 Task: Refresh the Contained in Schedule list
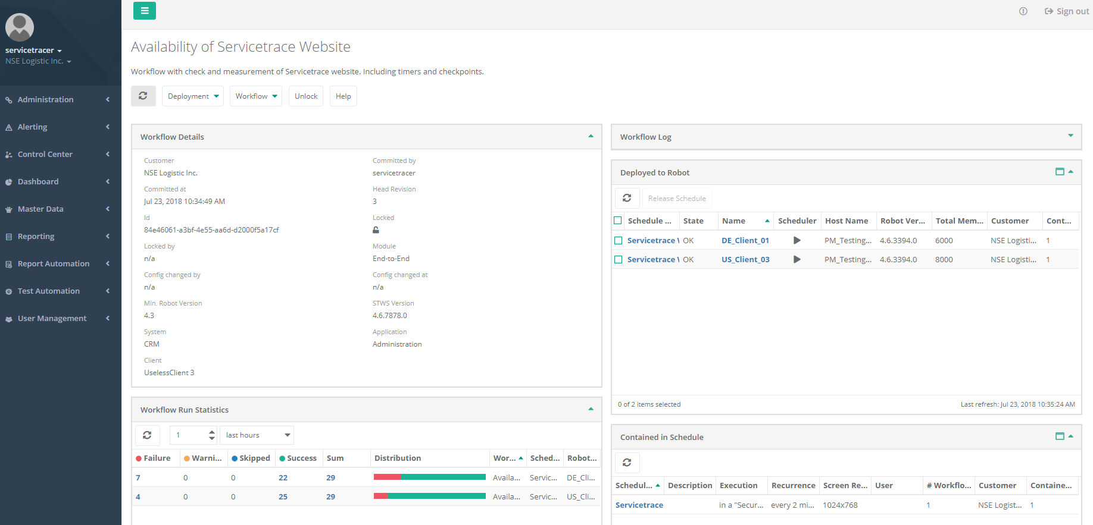coord(627,463)
